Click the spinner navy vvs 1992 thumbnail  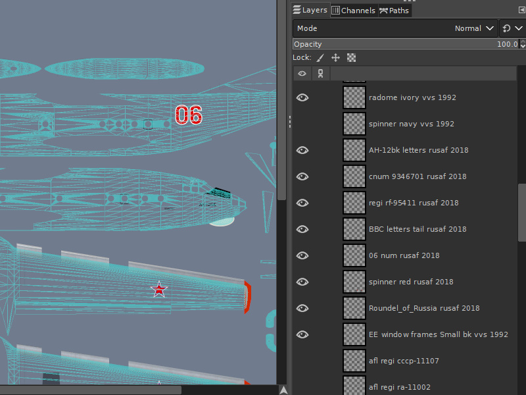pyautogui.click(x=354, y=123)
